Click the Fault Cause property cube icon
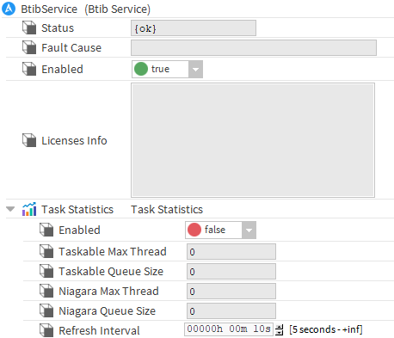 point(29,47)
